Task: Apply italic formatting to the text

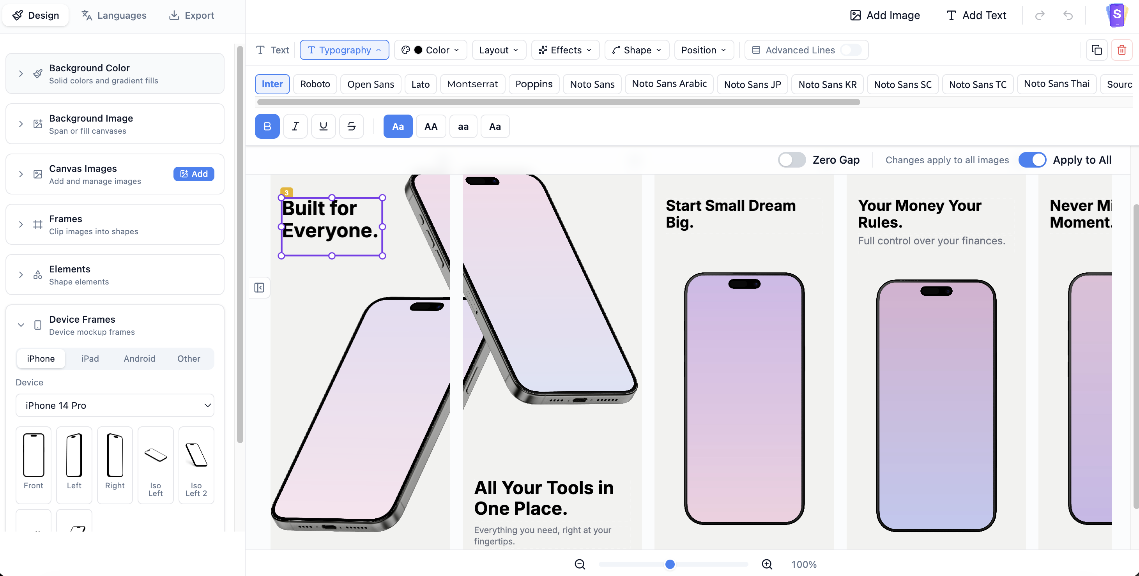Action: tap(295, 126)
